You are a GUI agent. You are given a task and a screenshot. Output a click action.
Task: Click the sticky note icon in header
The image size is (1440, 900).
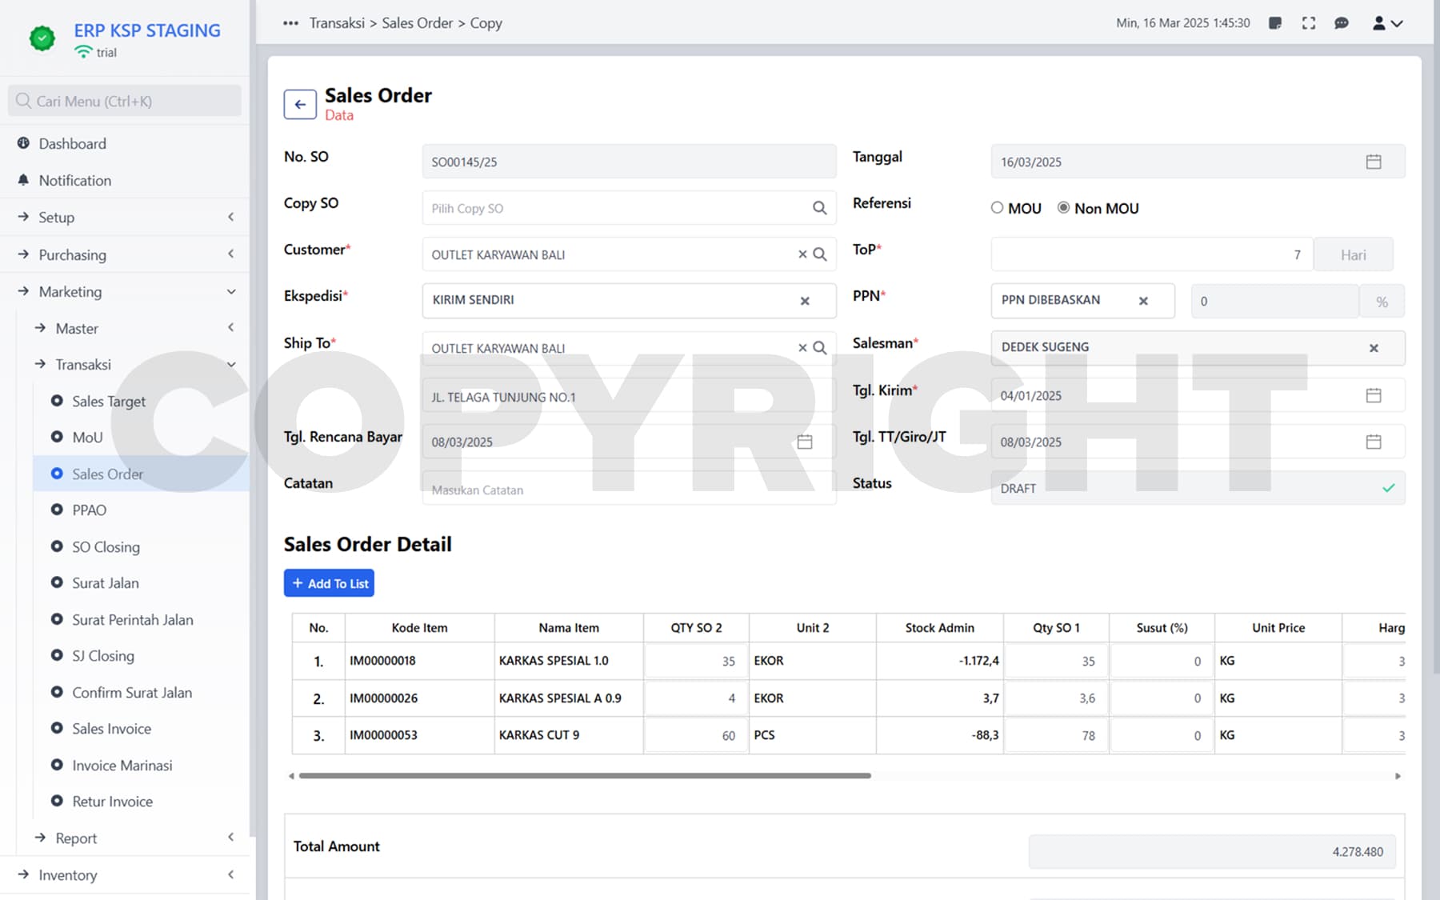[1275, 23]
